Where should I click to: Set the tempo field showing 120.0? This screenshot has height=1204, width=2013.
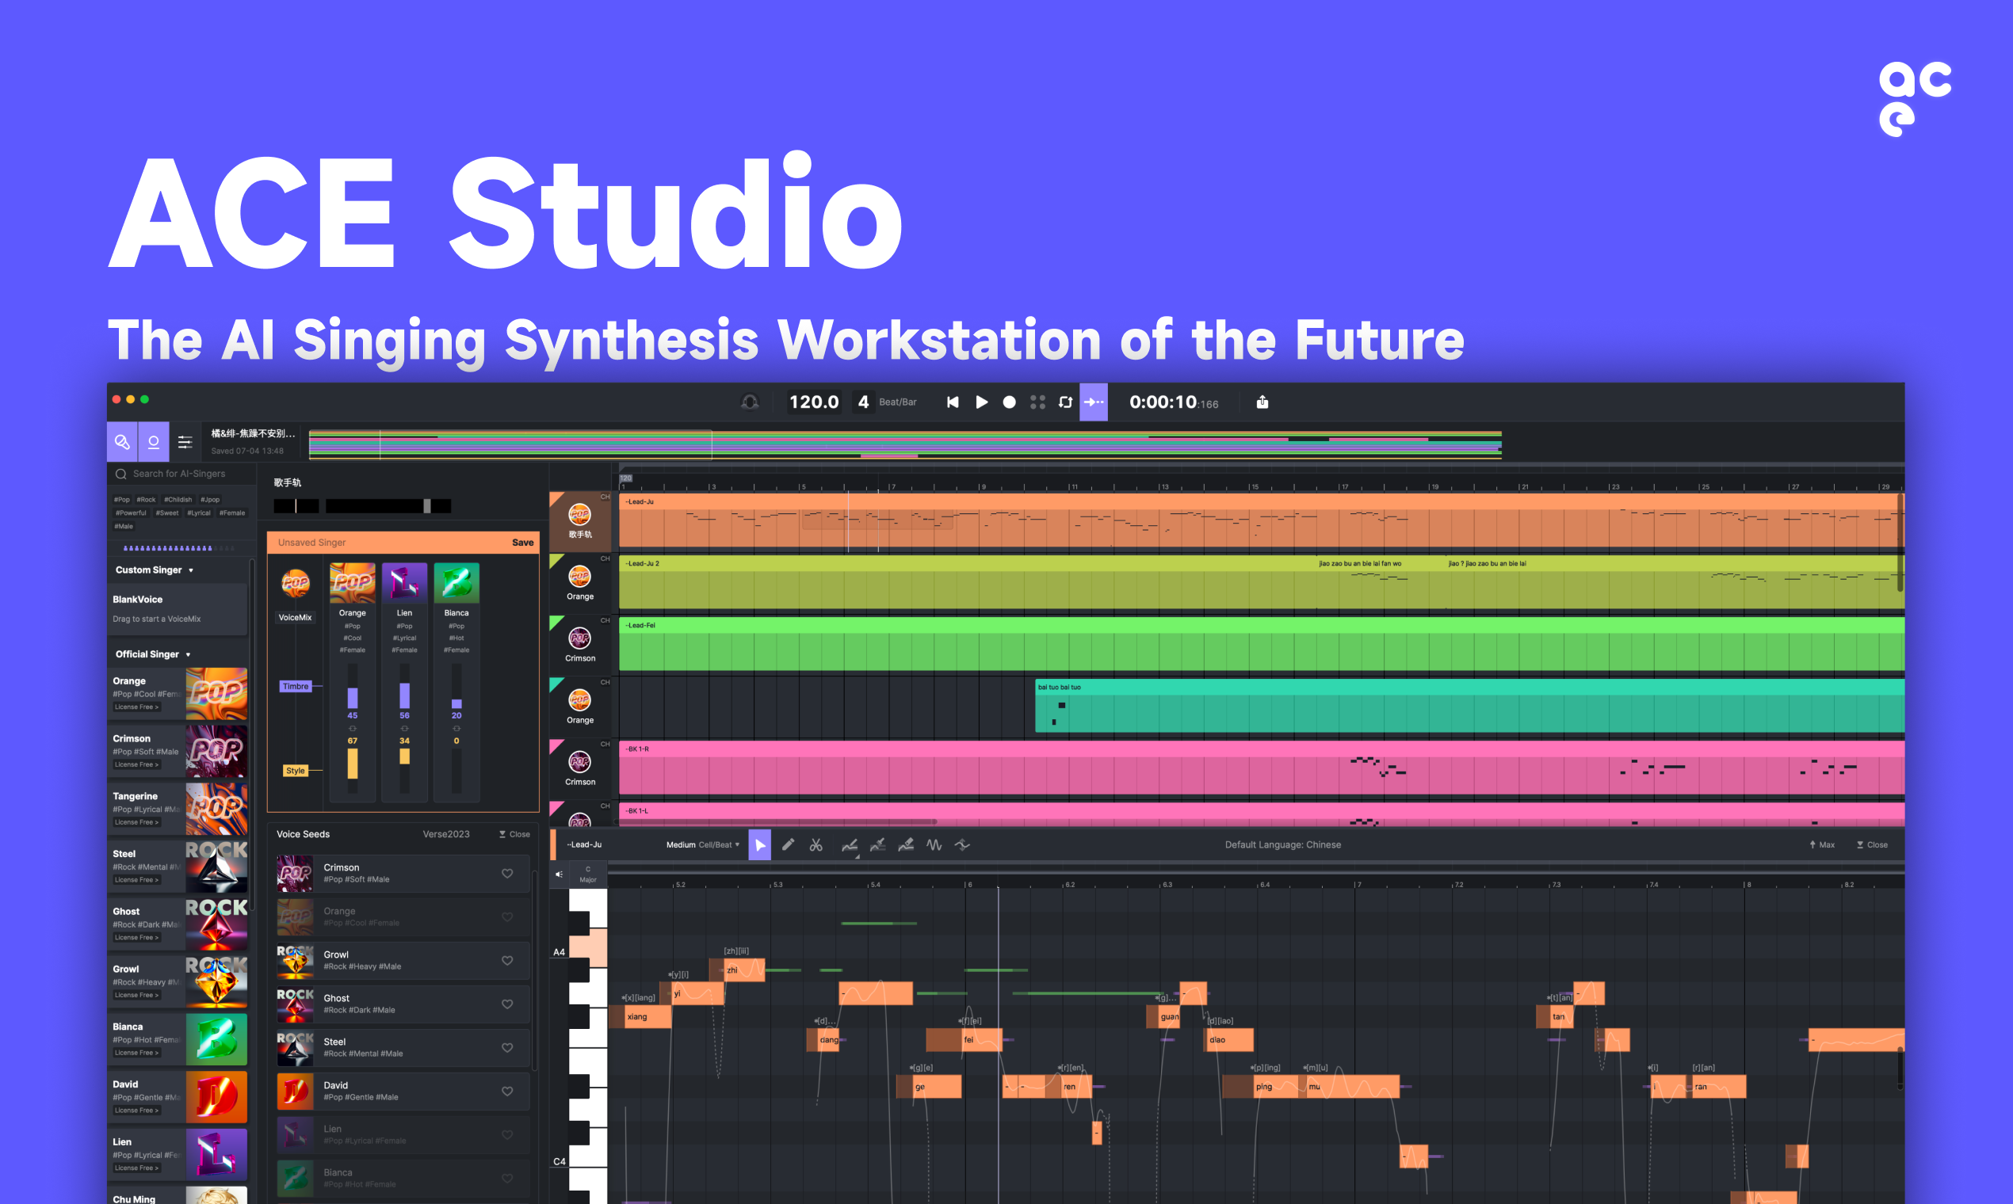tap(814, 402)
